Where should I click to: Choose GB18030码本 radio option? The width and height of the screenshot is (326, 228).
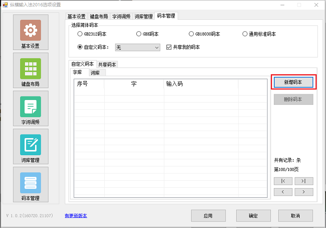[x=191, y=34]
